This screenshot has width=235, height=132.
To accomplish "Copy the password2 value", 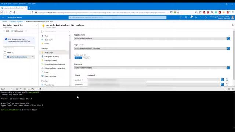I will click(222, 85).
